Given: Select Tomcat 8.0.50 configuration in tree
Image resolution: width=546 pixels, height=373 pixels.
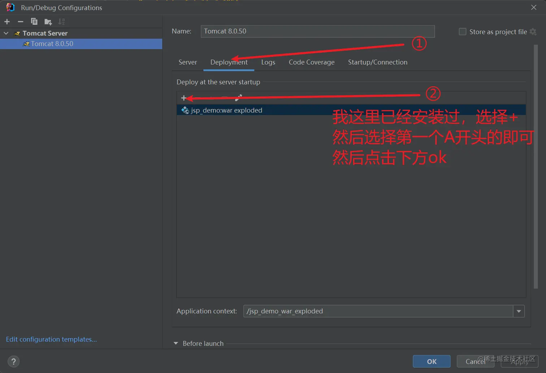Looking at the screenshot, I should click(x=81, y=44).
